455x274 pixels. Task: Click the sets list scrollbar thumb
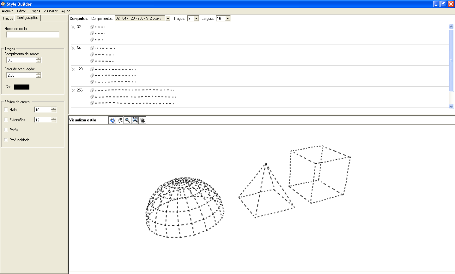pos(451,61)
